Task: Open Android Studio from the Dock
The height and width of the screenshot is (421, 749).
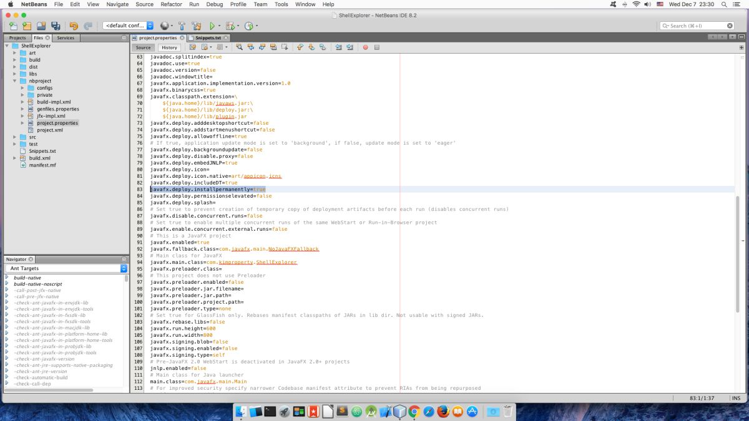Action: [371, 411]
